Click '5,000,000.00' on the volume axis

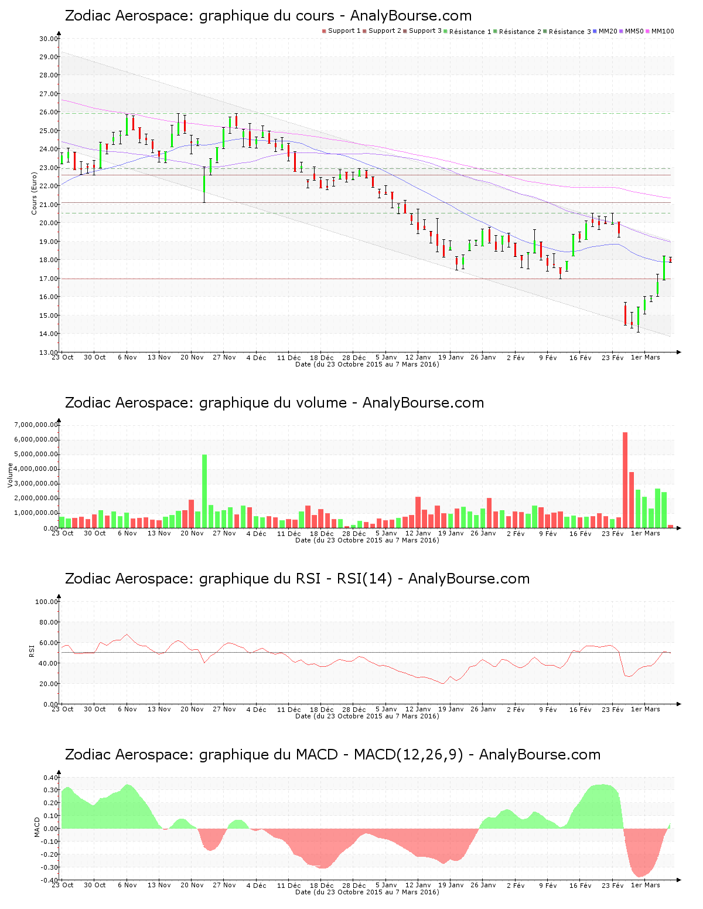[x=36, y=454]
